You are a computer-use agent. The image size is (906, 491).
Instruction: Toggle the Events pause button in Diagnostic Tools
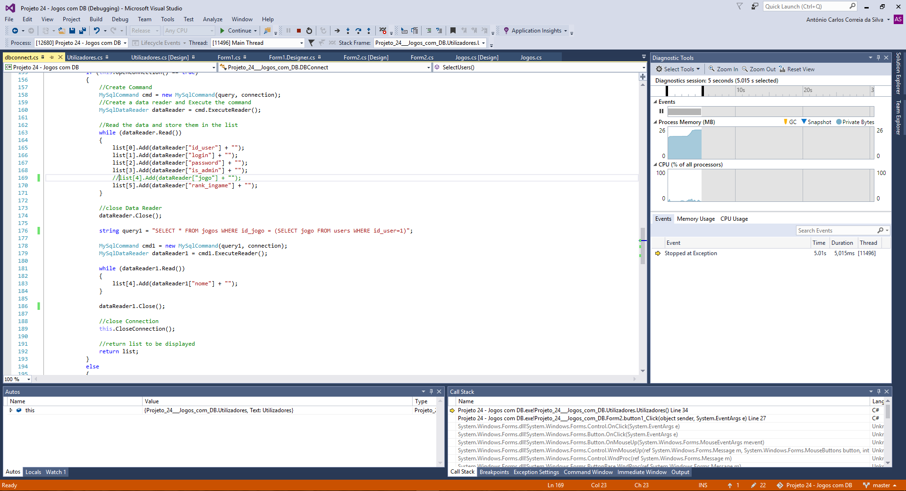pos(661,111)
